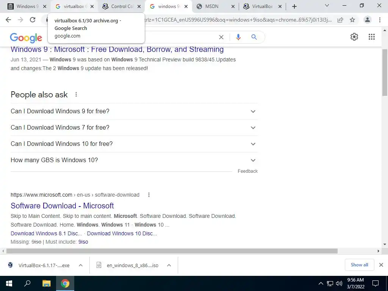
Task: Open VirtualBox exe download options arrow
Action: coord(81,265)
